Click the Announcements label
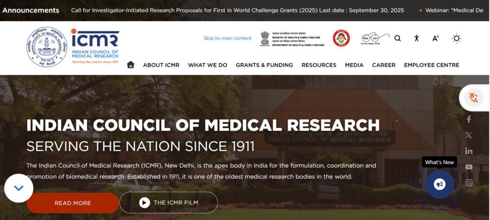 pos(31,11)
